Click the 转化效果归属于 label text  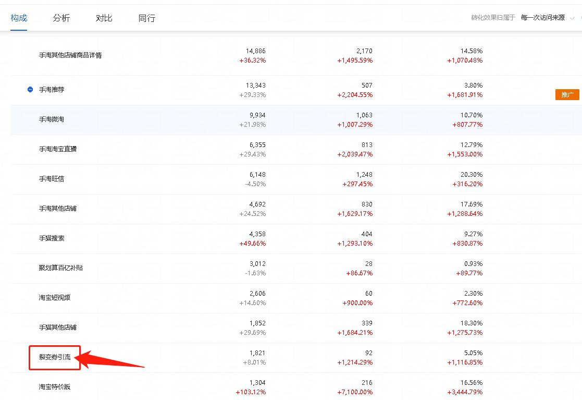coord(493,18)
